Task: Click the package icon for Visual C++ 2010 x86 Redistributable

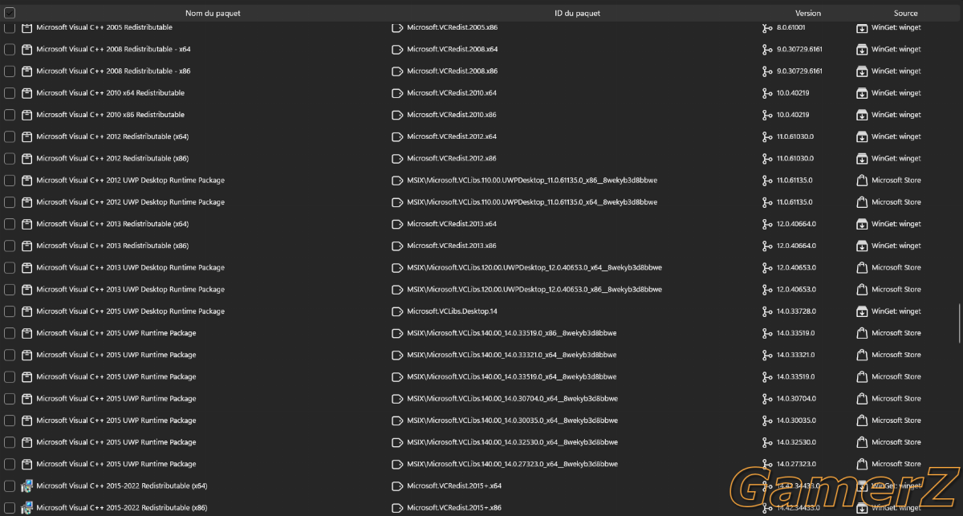Action: (x=26, y=115)
